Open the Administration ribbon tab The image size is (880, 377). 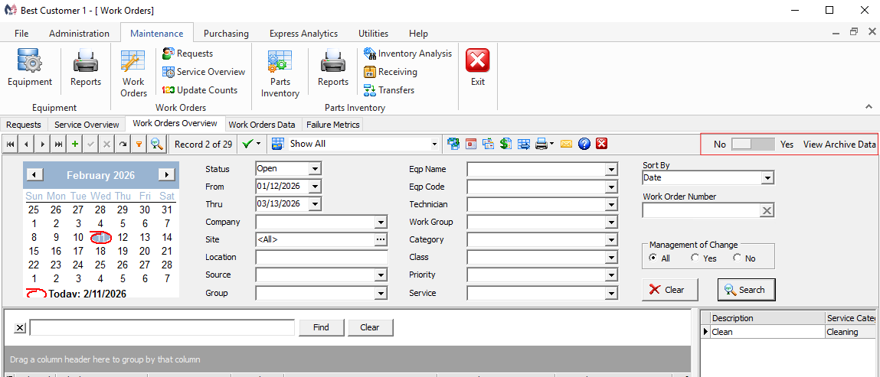coord(79,34)
